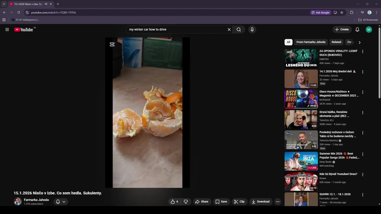Screen dimensions: 381x214
Task: Open Drsná hádka, Renátine obvinenia video title
Action: click(334, 114)
